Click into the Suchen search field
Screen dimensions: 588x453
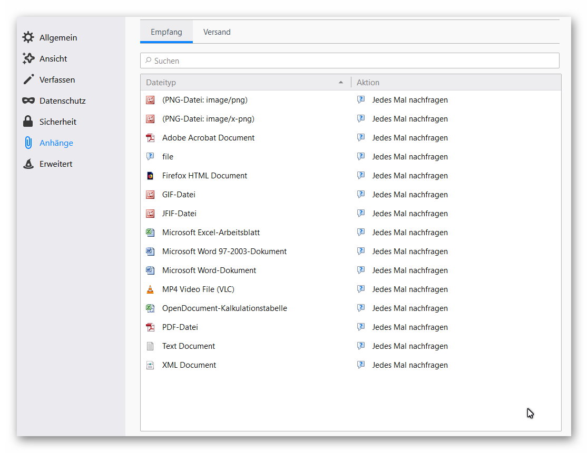click(349, 61)
